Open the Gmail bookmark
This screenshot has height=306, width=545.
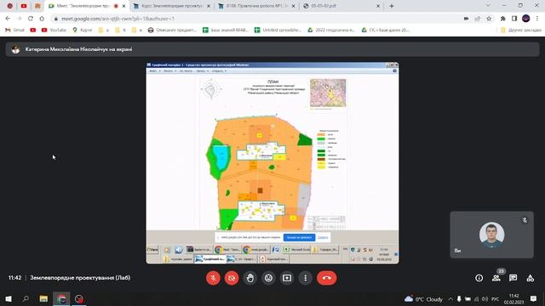click(x=14, y=31)
